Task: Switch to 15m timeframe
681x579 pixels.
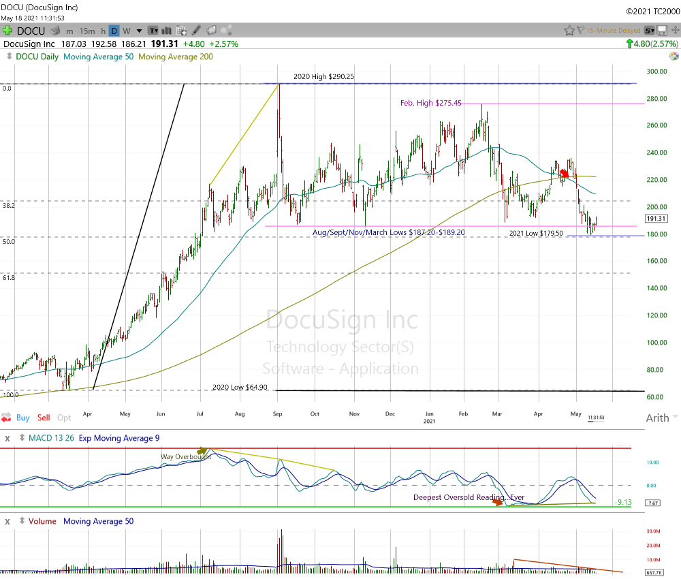Action: coord(87,31)
